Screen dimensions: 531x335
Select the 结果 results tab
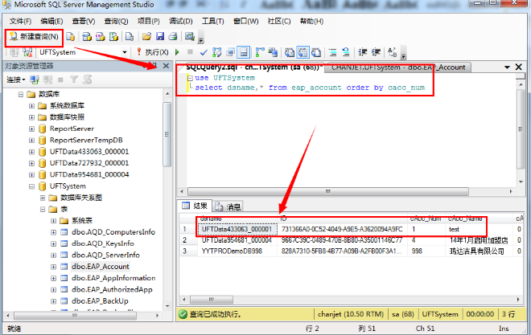[195, 206]
